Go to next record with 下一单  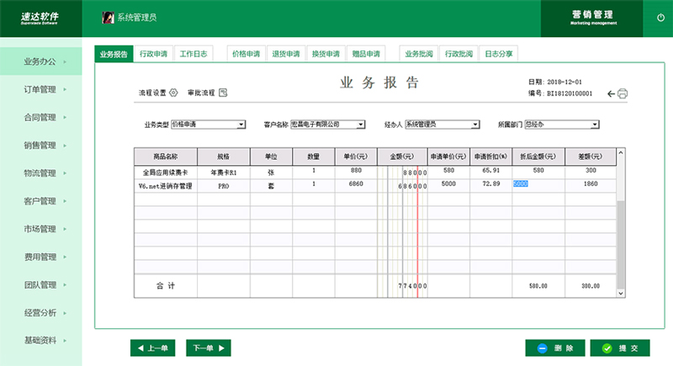click(x=209, y=348)
